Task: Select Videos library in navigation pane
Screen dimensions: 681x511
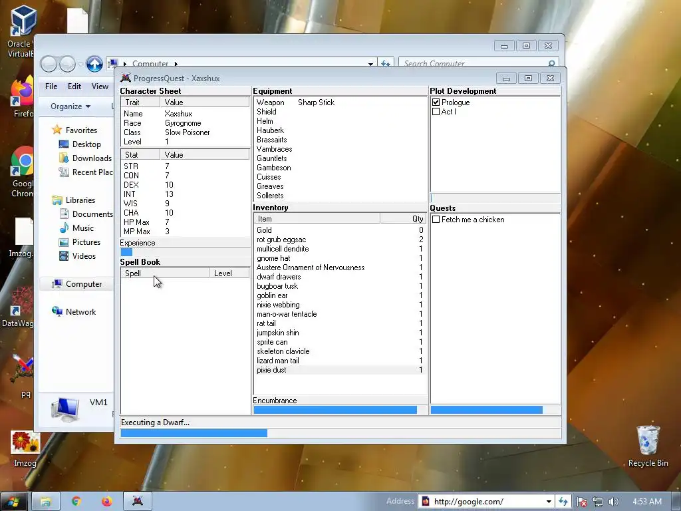Action: [84, 256]
